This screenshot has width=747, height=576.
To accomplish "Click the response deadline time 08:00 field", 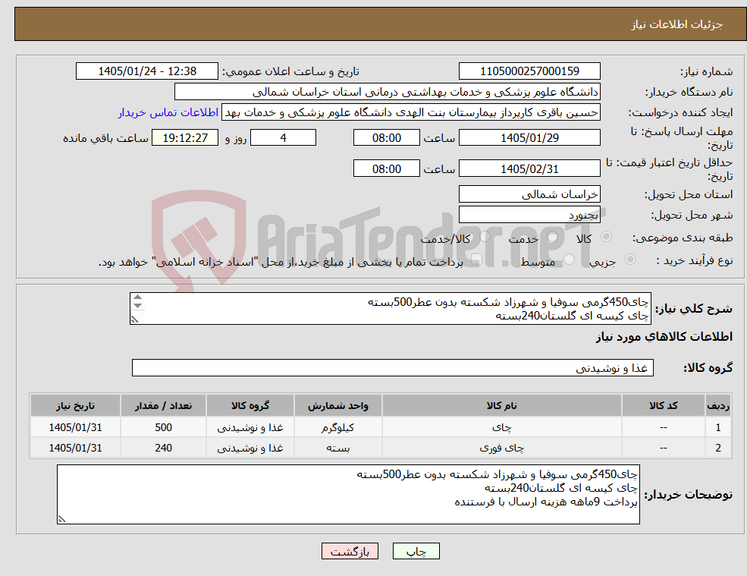I will click(386, 138).
